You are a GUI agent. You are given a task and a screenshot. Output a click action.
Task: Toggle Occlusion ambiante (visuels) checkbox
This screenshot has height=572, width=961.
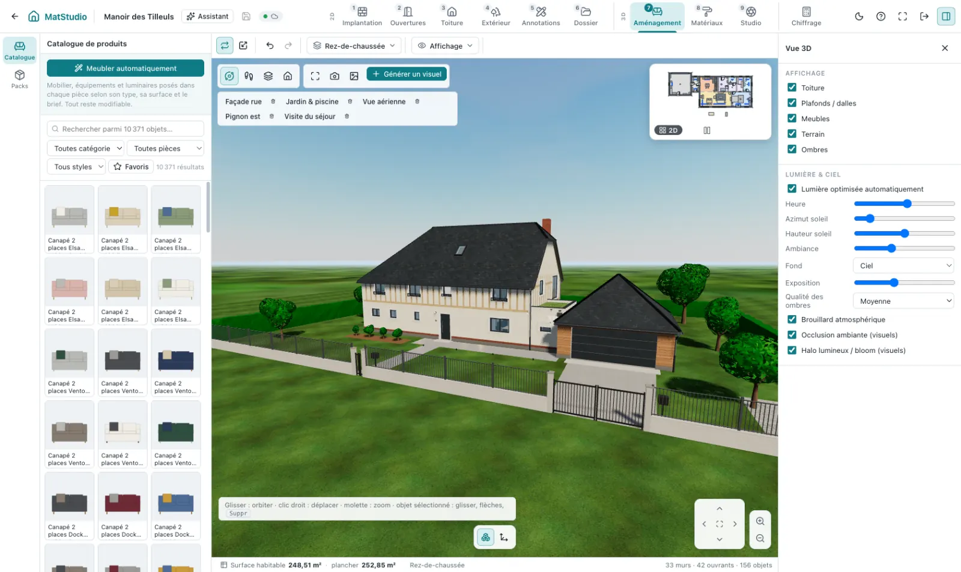coord(792,335)
